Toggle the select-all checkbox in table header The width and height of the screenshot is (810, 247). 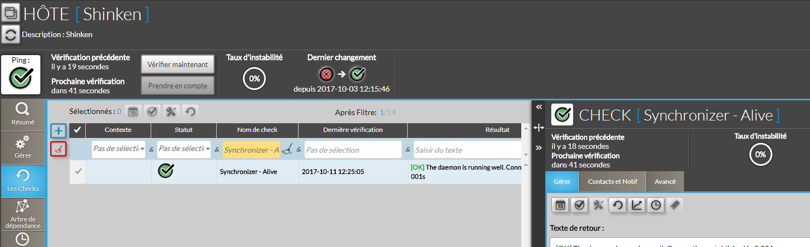tap(78, 130)
